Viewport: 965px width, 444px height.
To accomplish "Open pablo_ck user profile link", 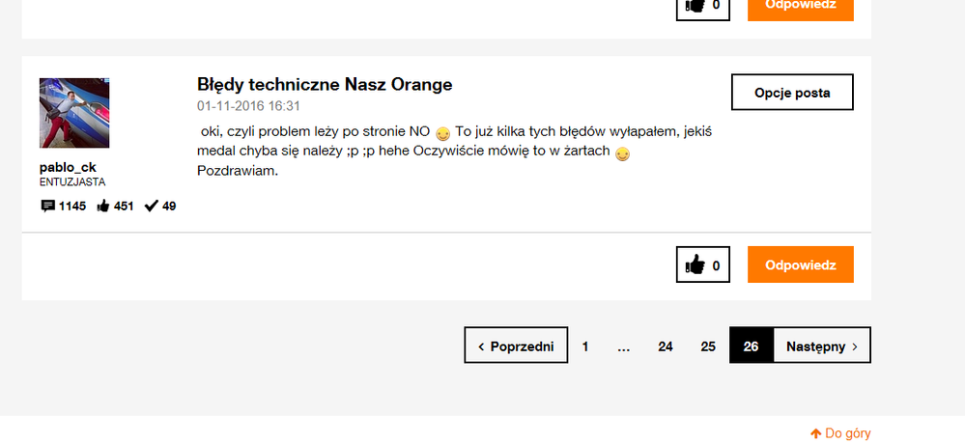I will point(68,167).
